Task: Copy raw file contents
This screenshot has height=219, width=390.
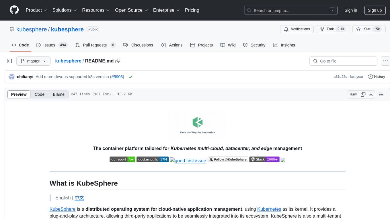Action: click(x=363, y=94)
